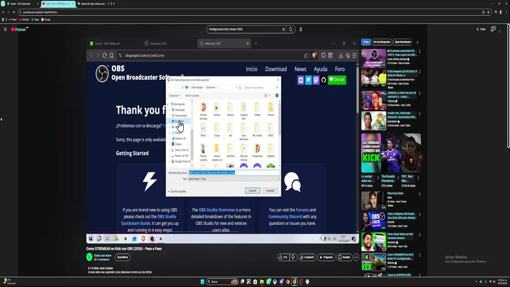Create folder with Nueva carpeta
Image resolution: width=510 pixels, height=287 pixels.
tap(192, 96)
